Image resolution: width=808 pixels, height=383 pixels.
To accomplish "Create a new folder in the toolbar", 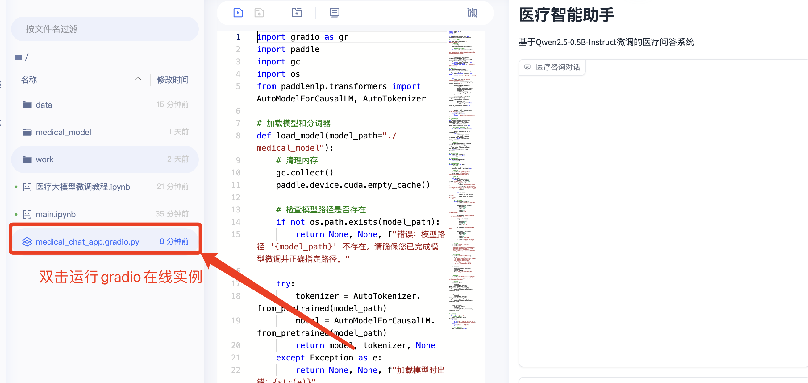I will pyautogui.click(x=297, y=13).
